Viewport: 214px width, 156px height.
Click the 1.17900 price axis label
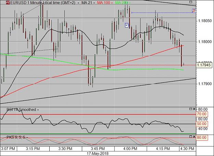[x=205, y=84]
